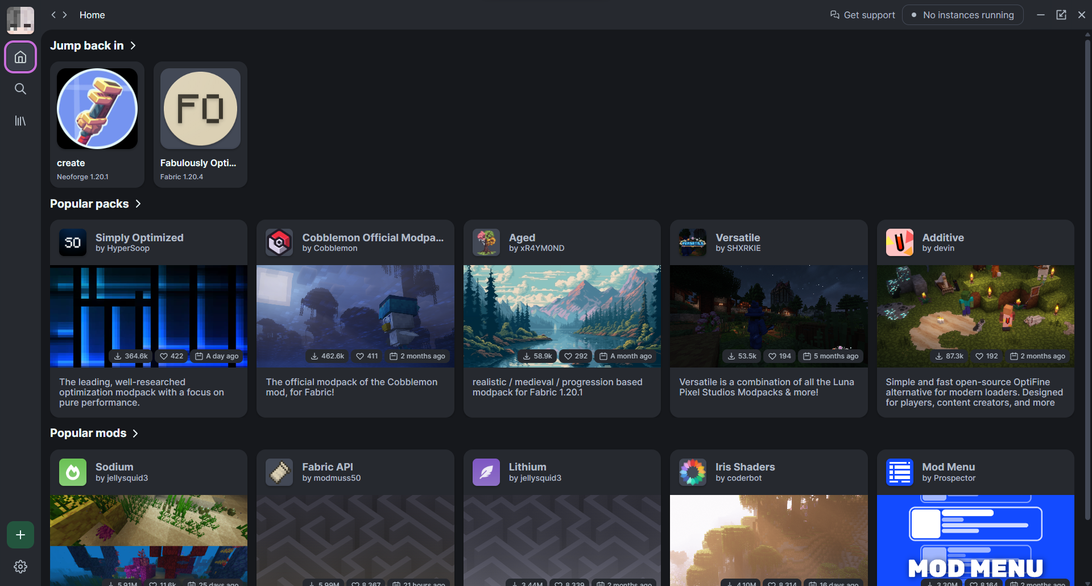This screenshot has width=1092, height=586.
Task: Click the Iris Shaders mod title
Action: coord(745,467)
